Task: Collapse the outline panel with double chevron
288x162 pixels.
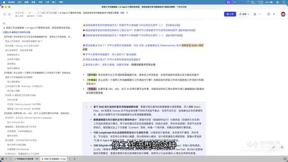Action: pyautogui.click(x=4, y=23)
